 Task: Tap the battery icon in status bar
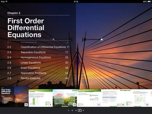click(149, 2)
